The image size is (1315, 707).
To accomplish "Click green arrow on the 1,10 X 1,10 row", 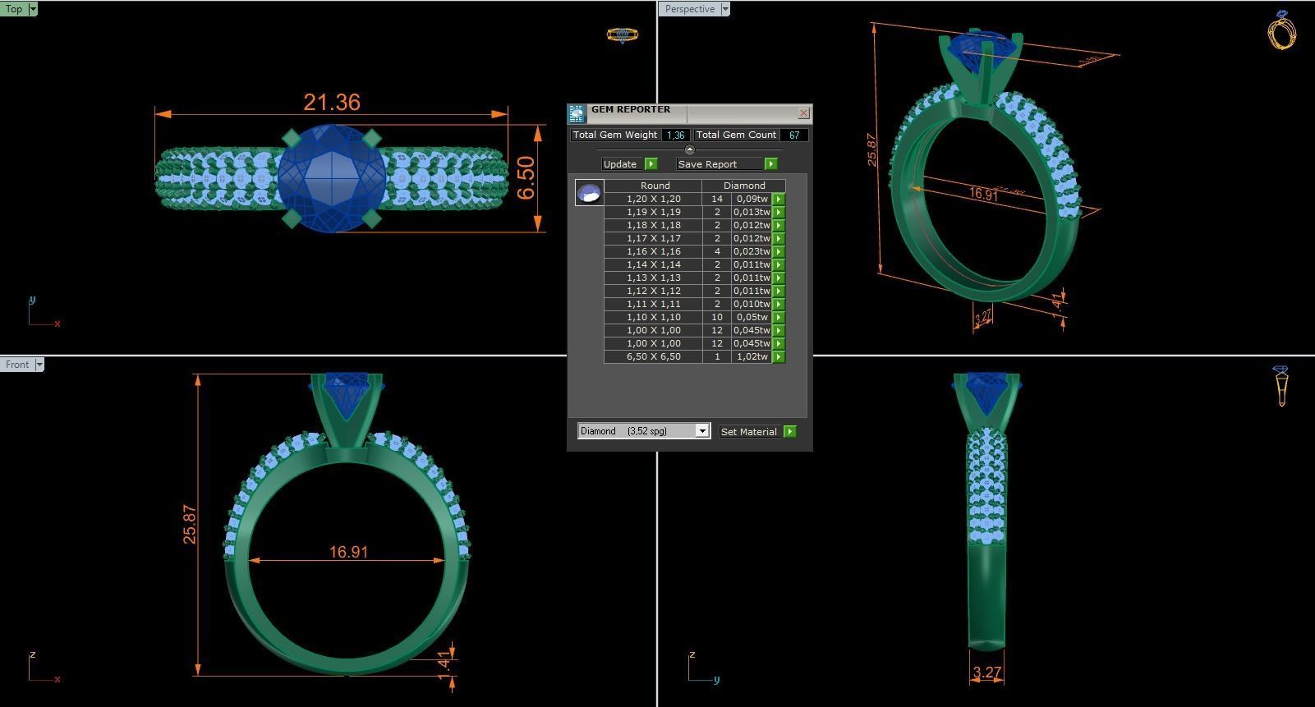I will click(779, 317).
